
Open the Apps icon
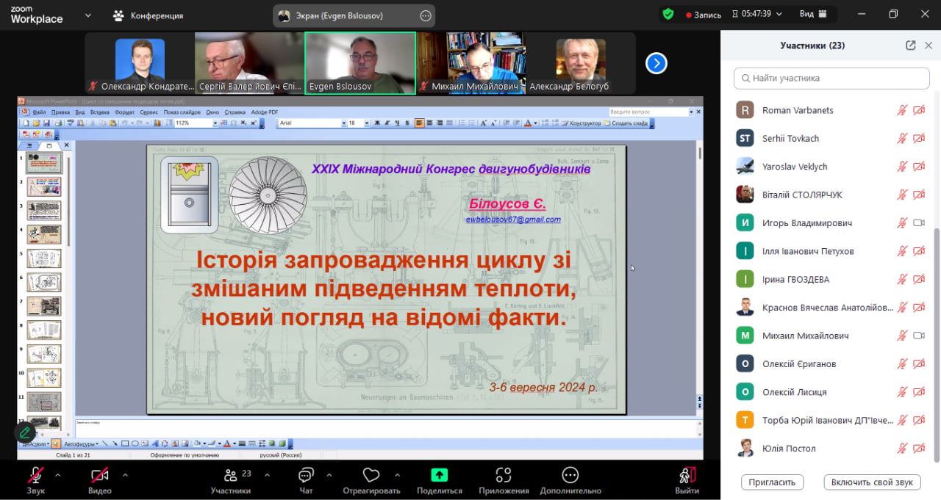tap(504, 475)
